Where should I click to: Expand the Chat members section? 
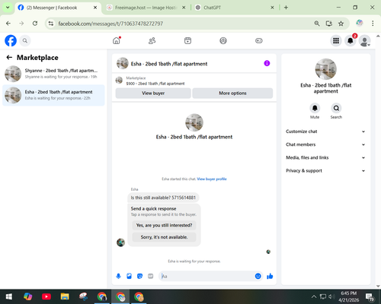coord(325,144)
